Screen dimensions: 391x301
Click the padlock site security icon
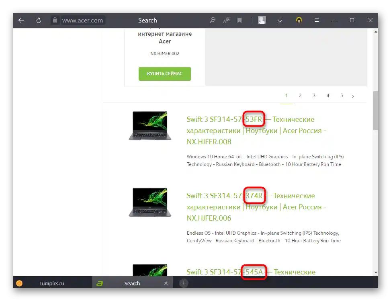55,20
